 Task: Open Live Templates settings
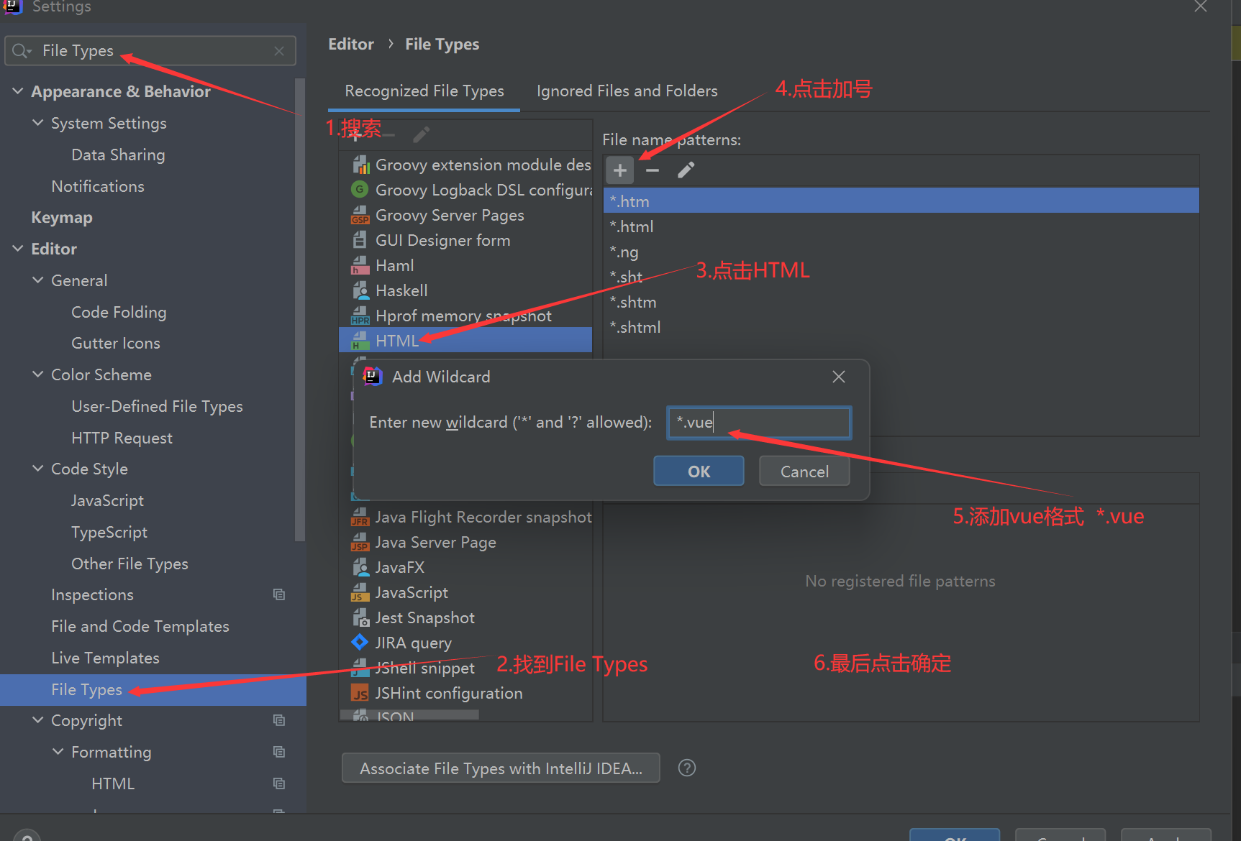(x=105, y=658)
